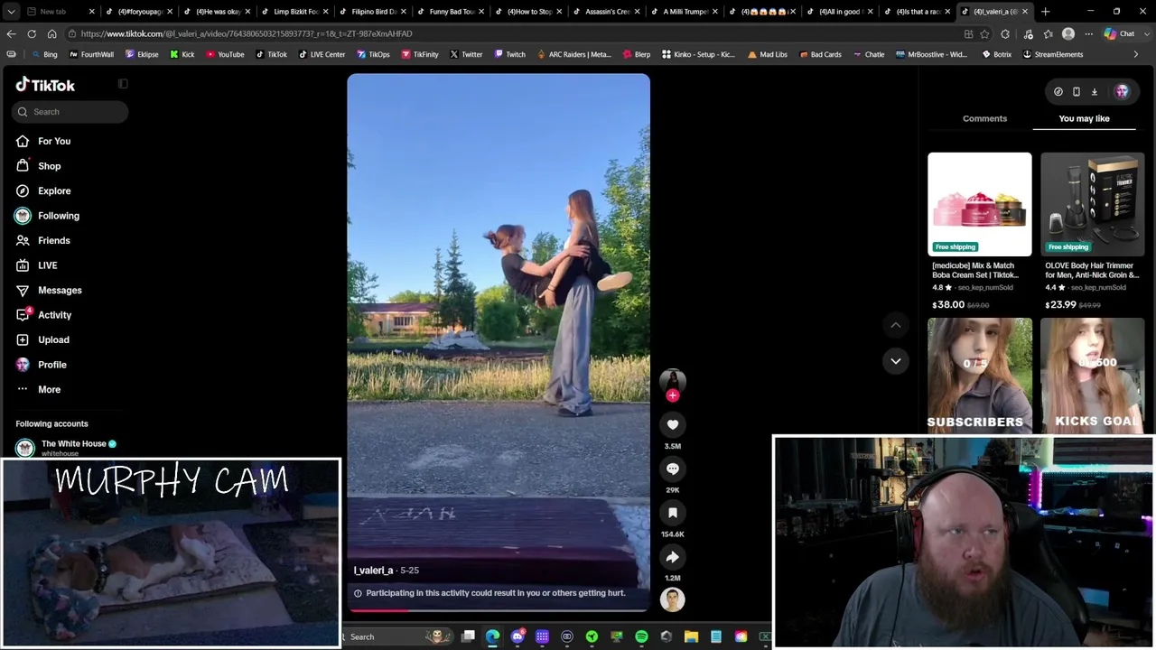Click the browser home button

point(51,34)
